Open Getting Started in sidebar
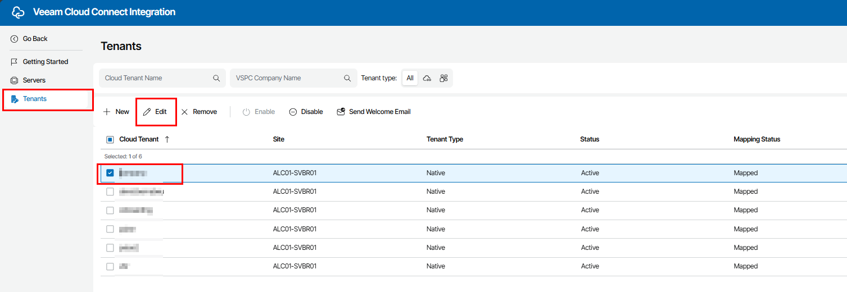Viewport: 847px width, 292px height. tap(46, 62)
